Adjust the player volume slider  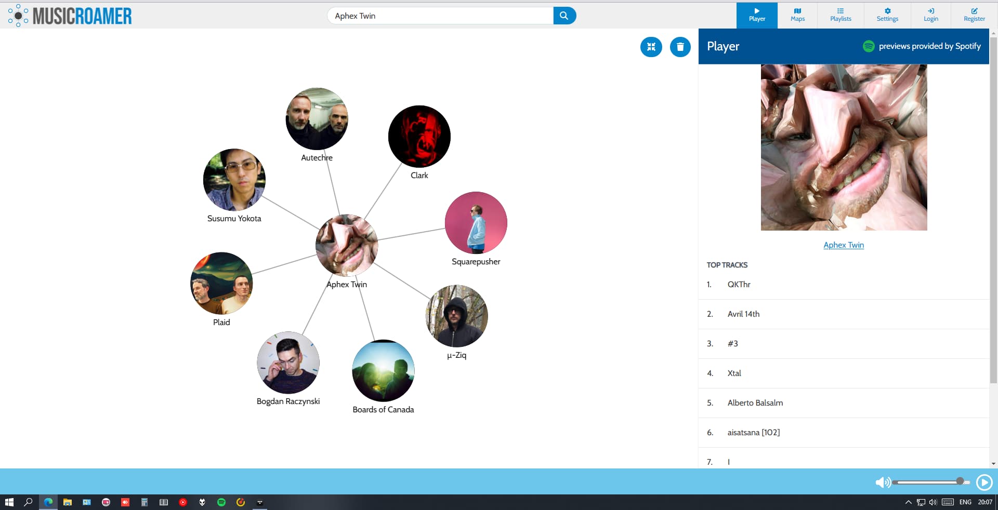click(931, 482)
